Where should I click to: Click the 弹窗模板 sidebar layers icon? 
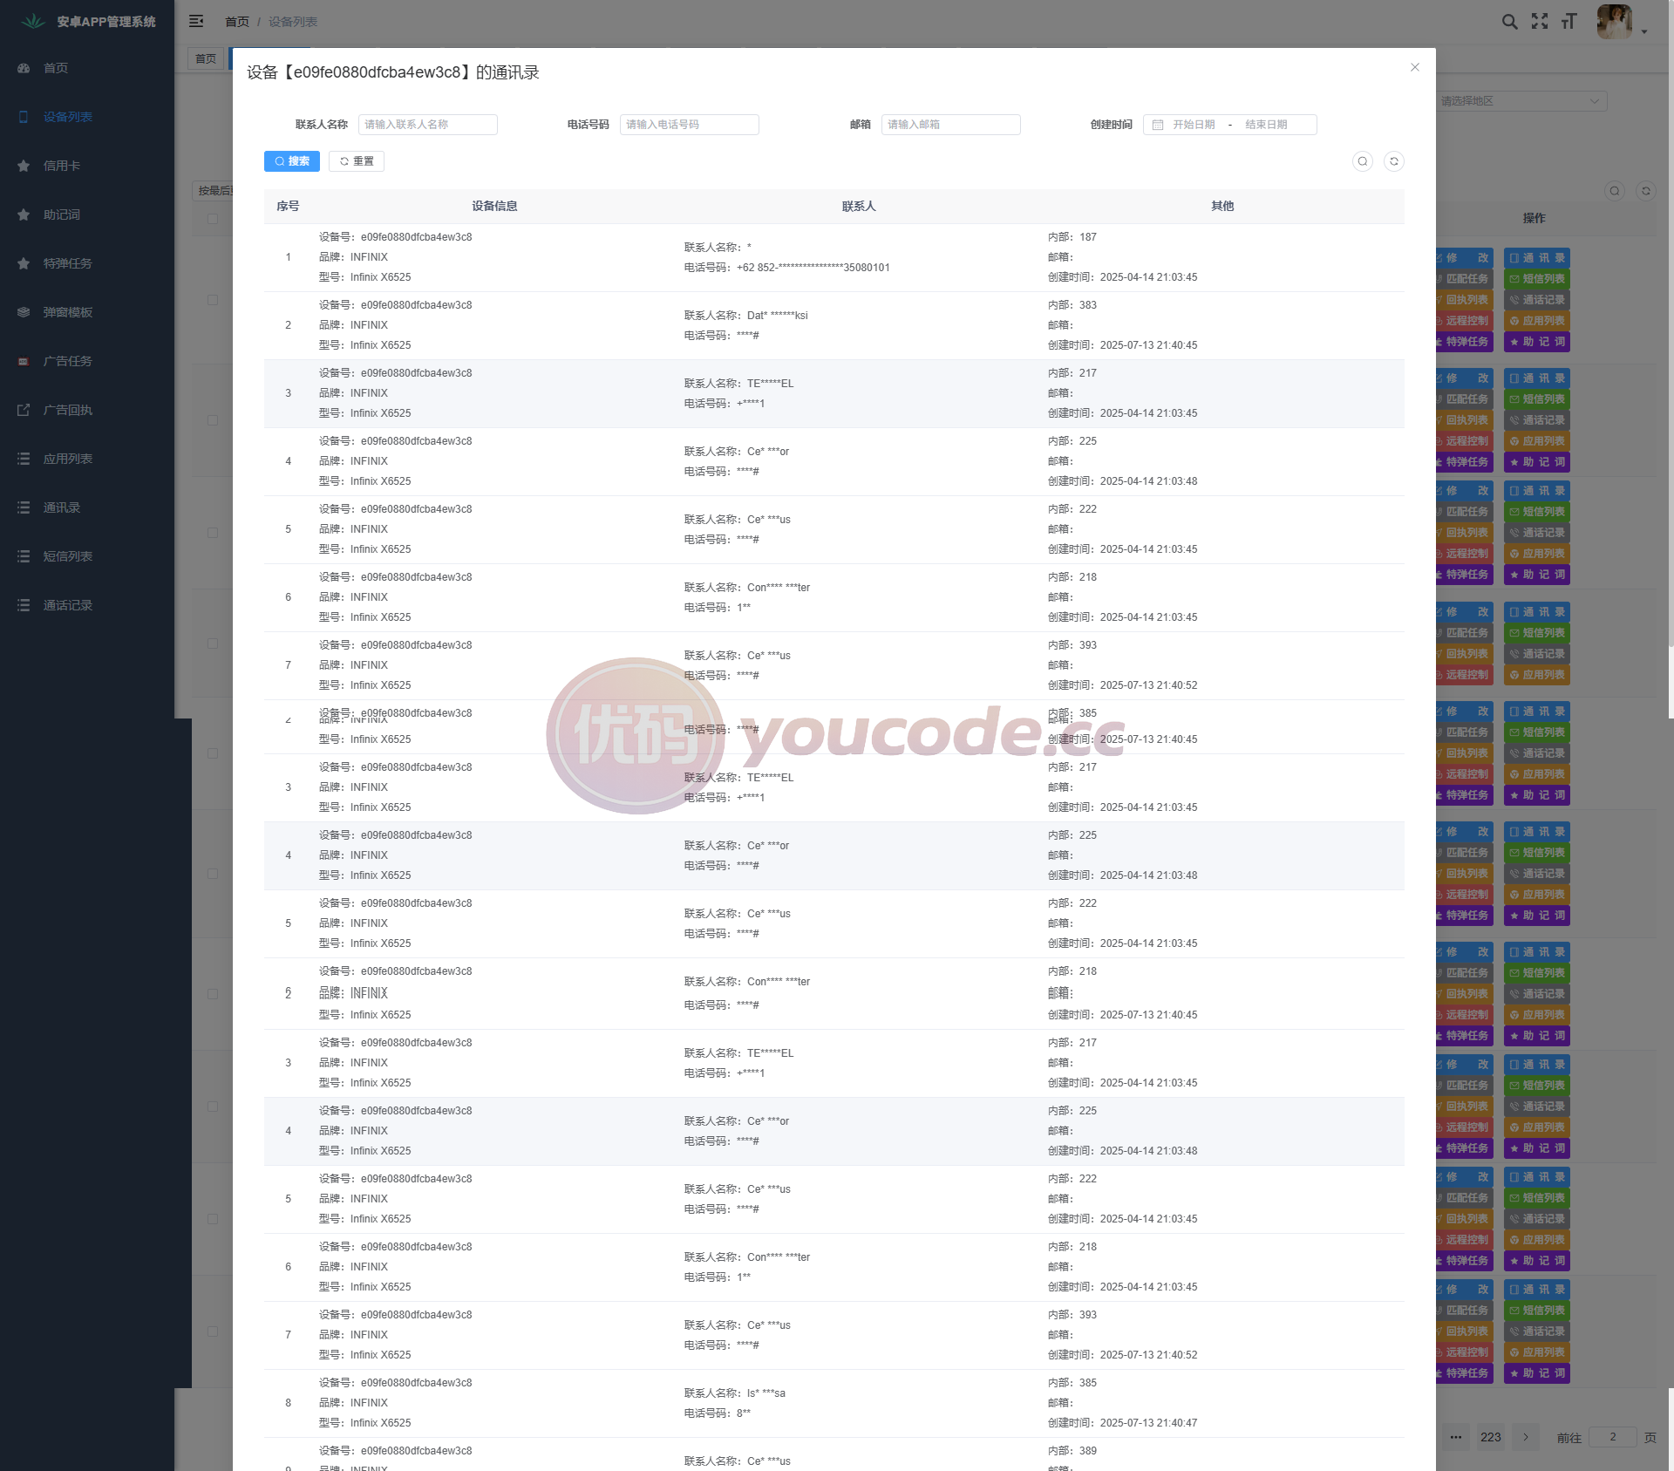[24, 312]
